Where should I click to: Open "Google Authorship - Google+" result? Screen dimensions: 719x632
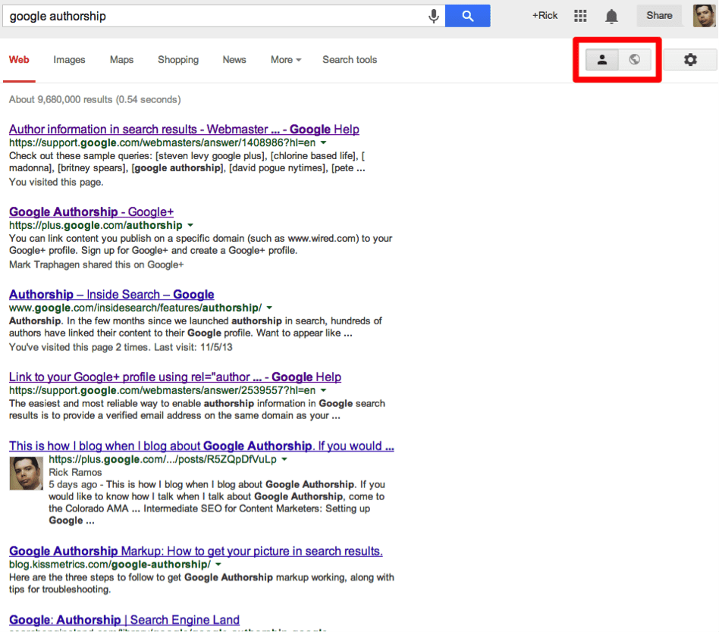coord(91,211)
